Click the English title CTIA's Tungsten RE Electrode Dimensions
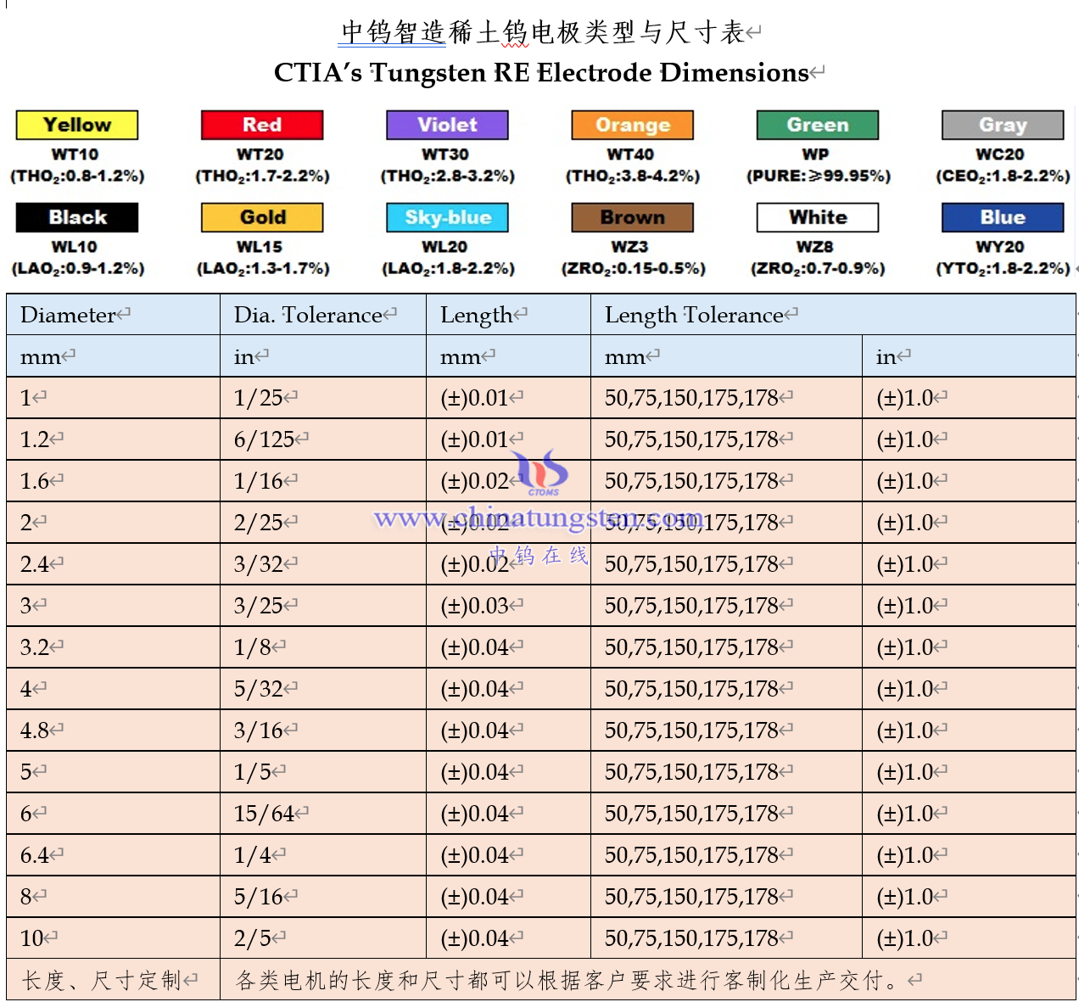This screenshot has width=1079, height=1002. pyautogui.click(x=541, y=73)
